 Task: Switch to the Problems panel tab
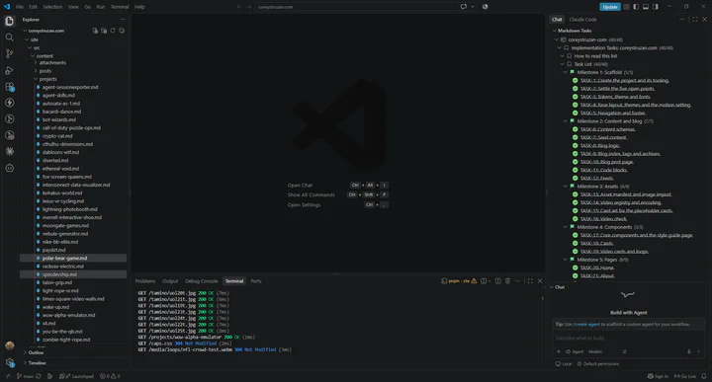pos(145,281)
